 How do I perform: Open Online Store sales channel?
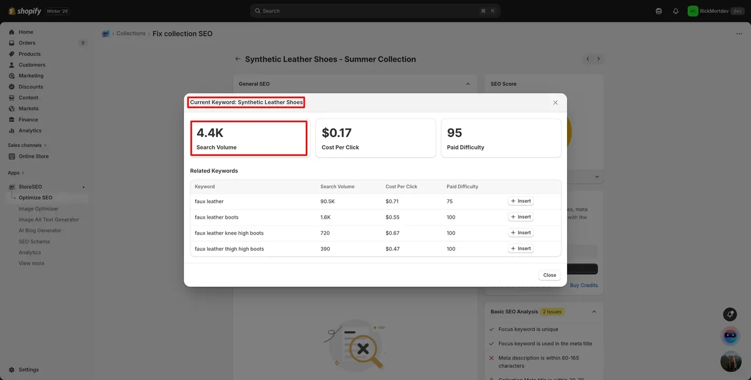33,157
